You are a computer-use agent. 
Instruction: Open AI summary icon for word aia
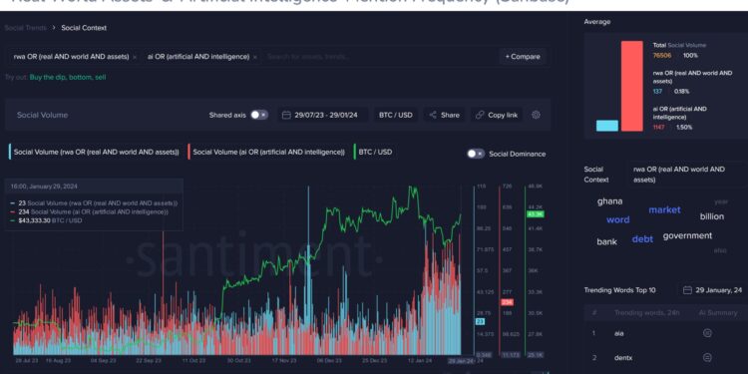[x=707, y=333]
